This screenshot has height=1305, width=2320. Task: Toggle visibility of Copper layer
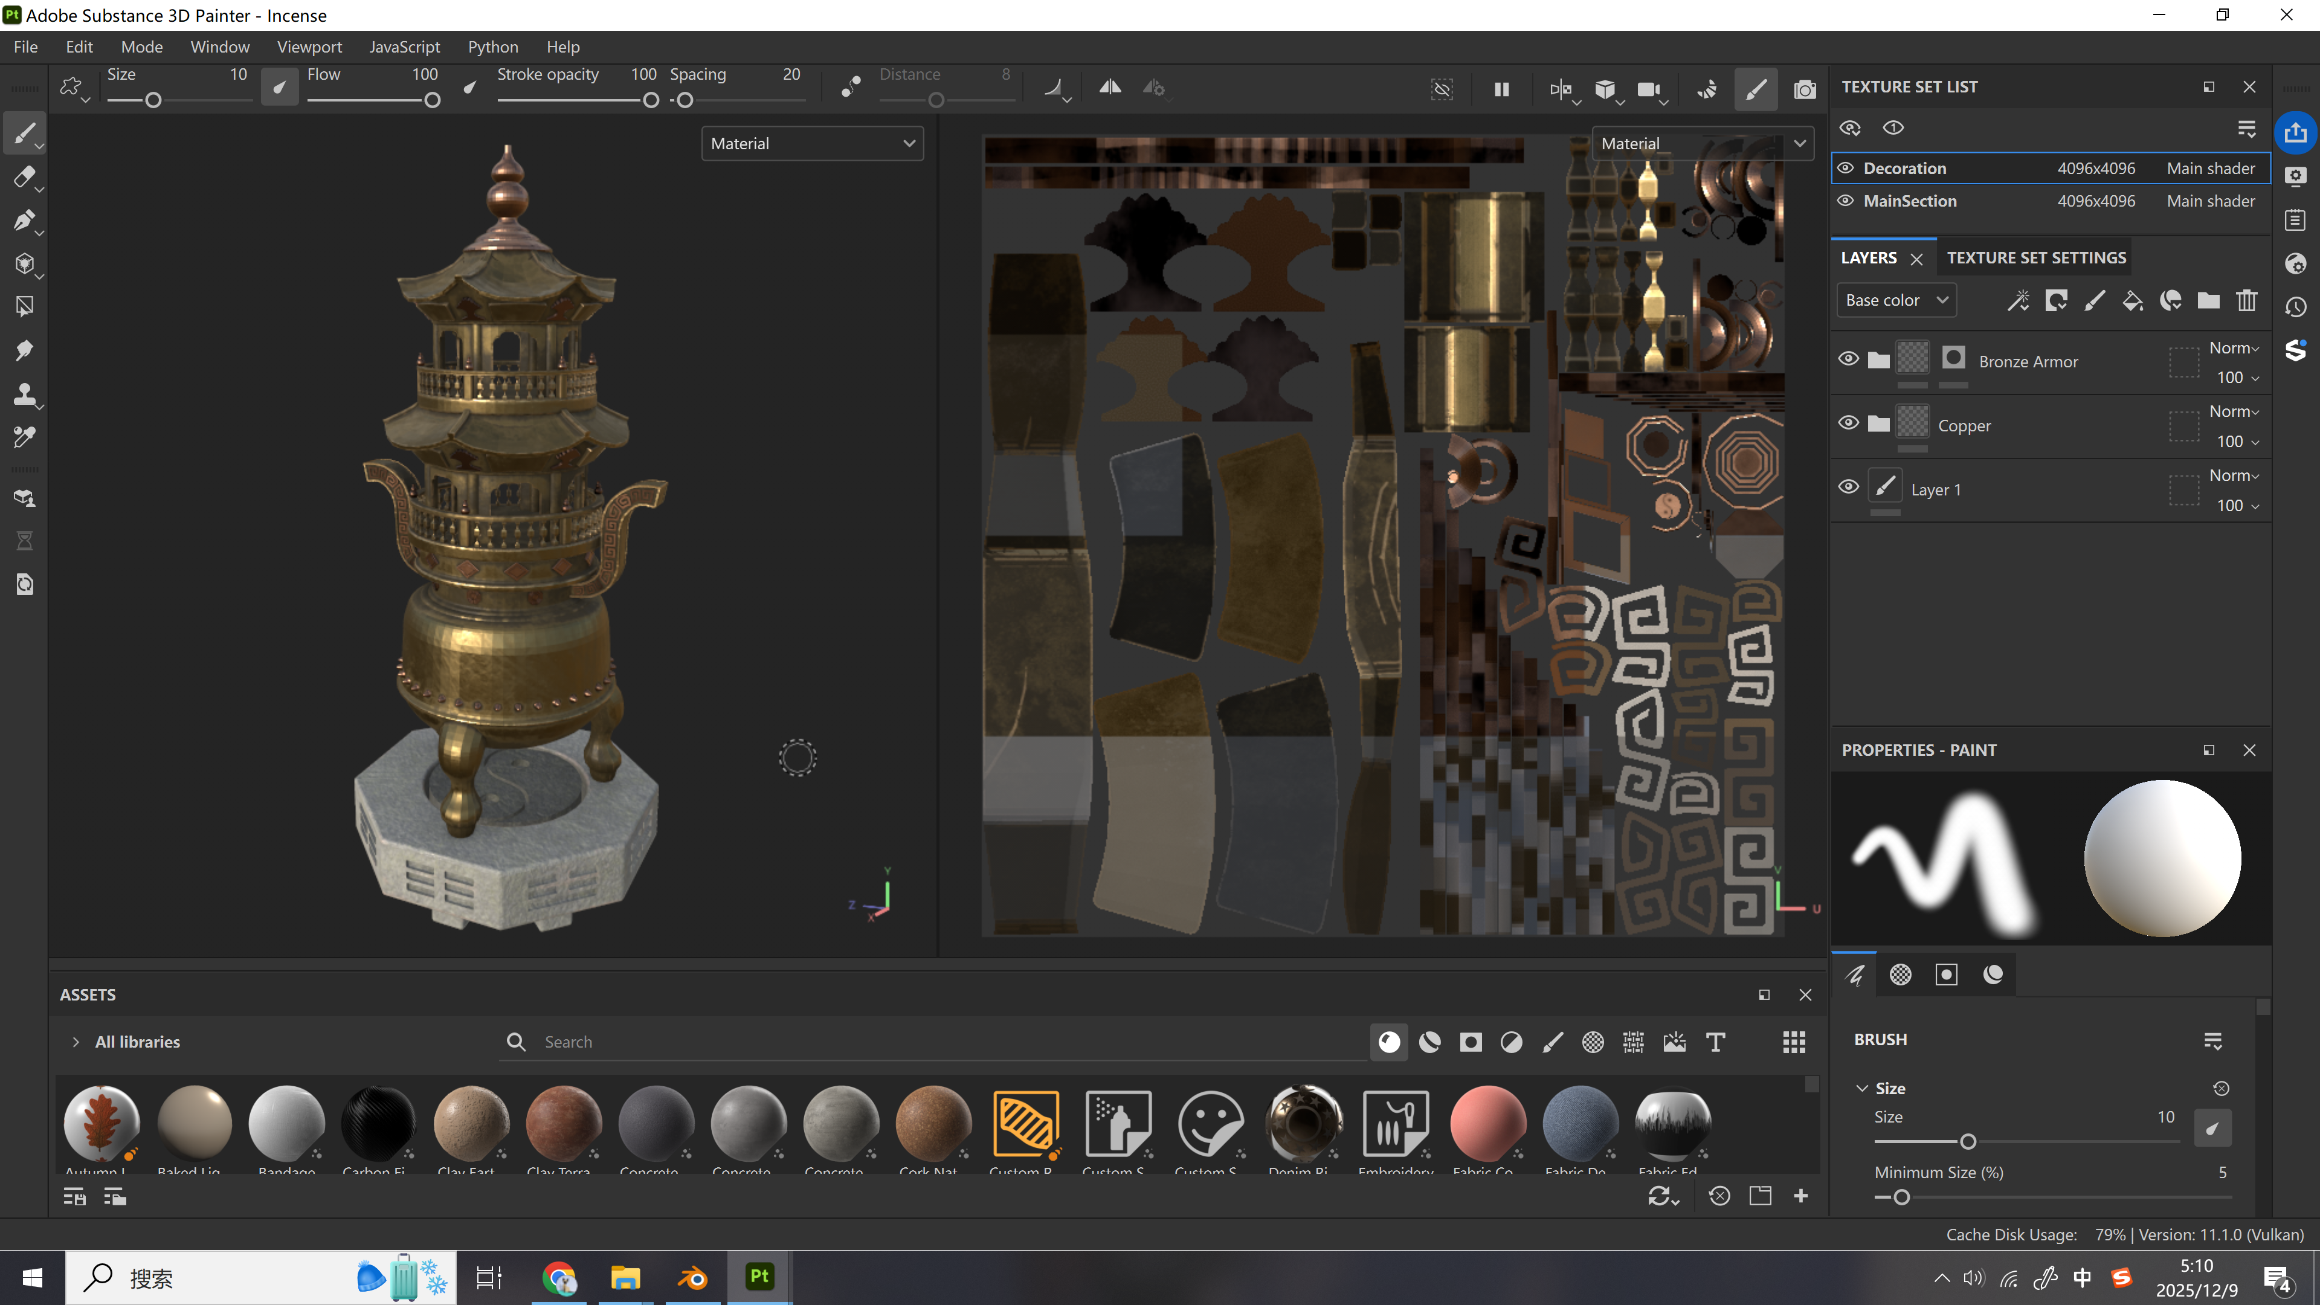pos(1848,422)
